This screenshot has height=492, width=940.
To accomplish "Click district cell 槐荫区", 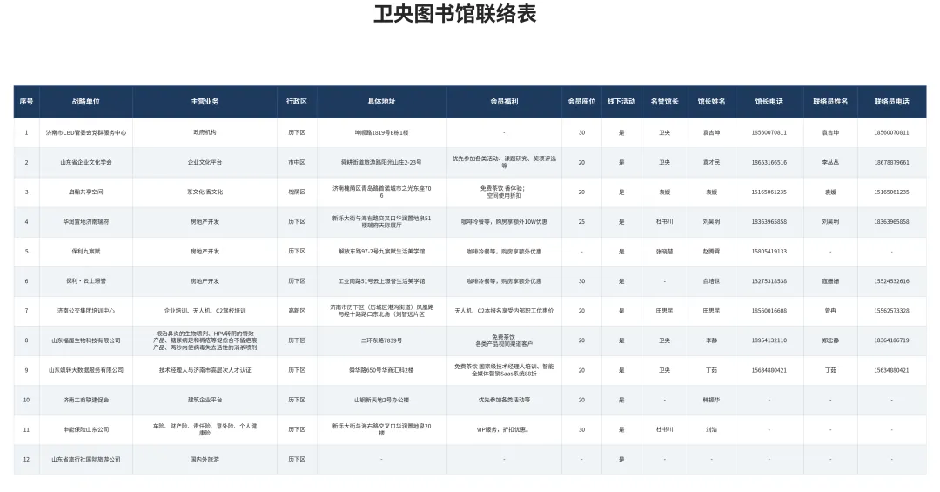I will tap(297, 192).
